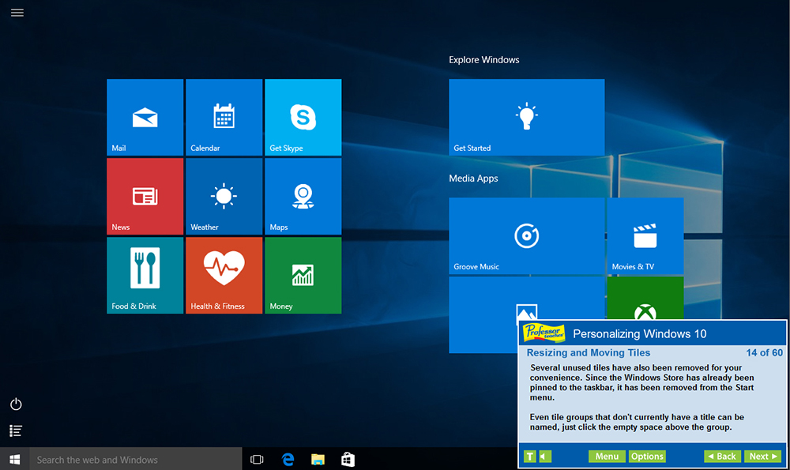The image size is (790, 470).
Task: Toggle the T button on the tutorial bar
Action: (529, 456)
